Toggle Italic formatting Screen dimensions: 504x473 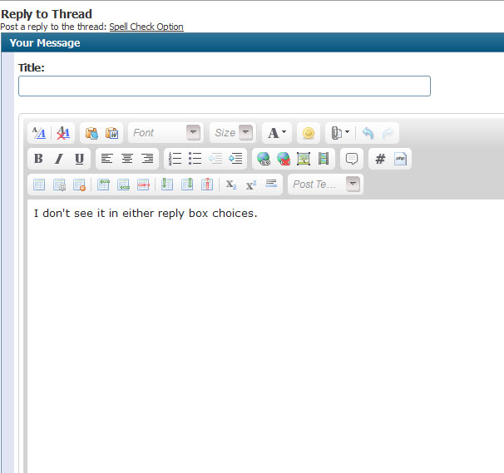59,159
